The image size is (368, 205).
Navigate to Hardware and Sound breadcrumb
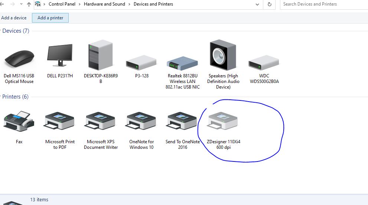(x=104, y=4)
